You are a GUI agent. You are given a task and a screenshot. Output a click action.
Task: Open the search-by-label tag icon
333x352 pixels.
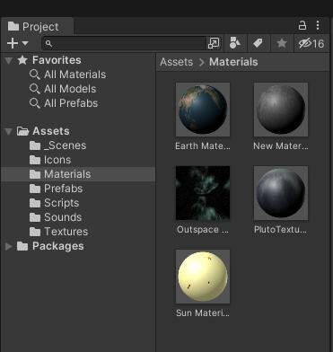pos(258,44)
